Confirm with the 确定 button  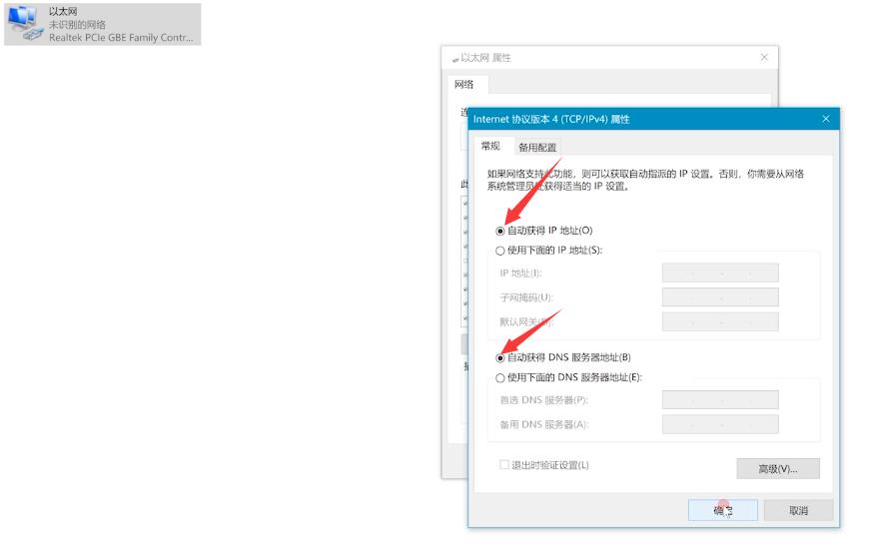click(x=722, y=510)
